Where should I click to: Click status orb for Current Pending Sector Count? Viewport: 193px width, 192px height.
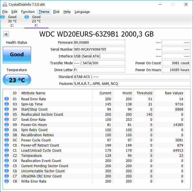pyautogui.click(x=7, y=166)
